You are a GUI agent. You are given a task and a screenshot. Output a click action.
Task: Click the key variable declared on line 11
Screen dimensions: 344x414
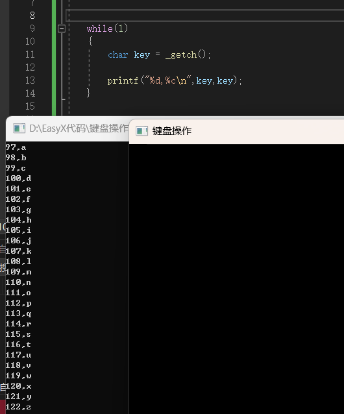(x=141, y=55)
